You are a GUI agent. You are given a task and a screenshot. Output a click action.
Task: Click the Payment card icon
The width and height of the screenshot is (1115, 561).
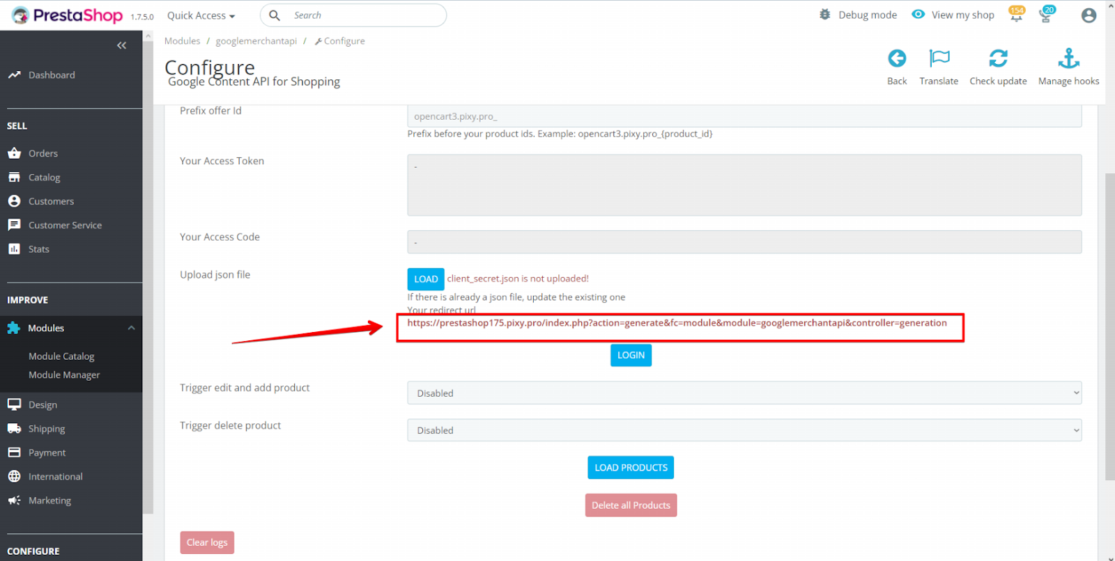pyautogui.click(x=14, y=452)
